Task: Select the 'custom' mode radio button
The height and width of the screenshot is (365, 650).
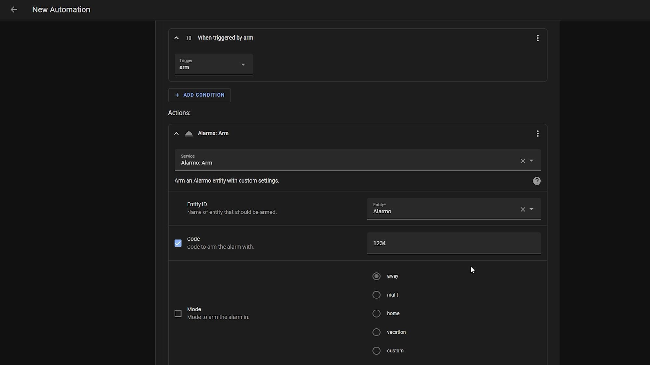Action: (376, 351)
